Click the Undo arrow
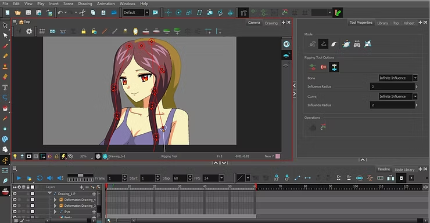 click(60, 13)
